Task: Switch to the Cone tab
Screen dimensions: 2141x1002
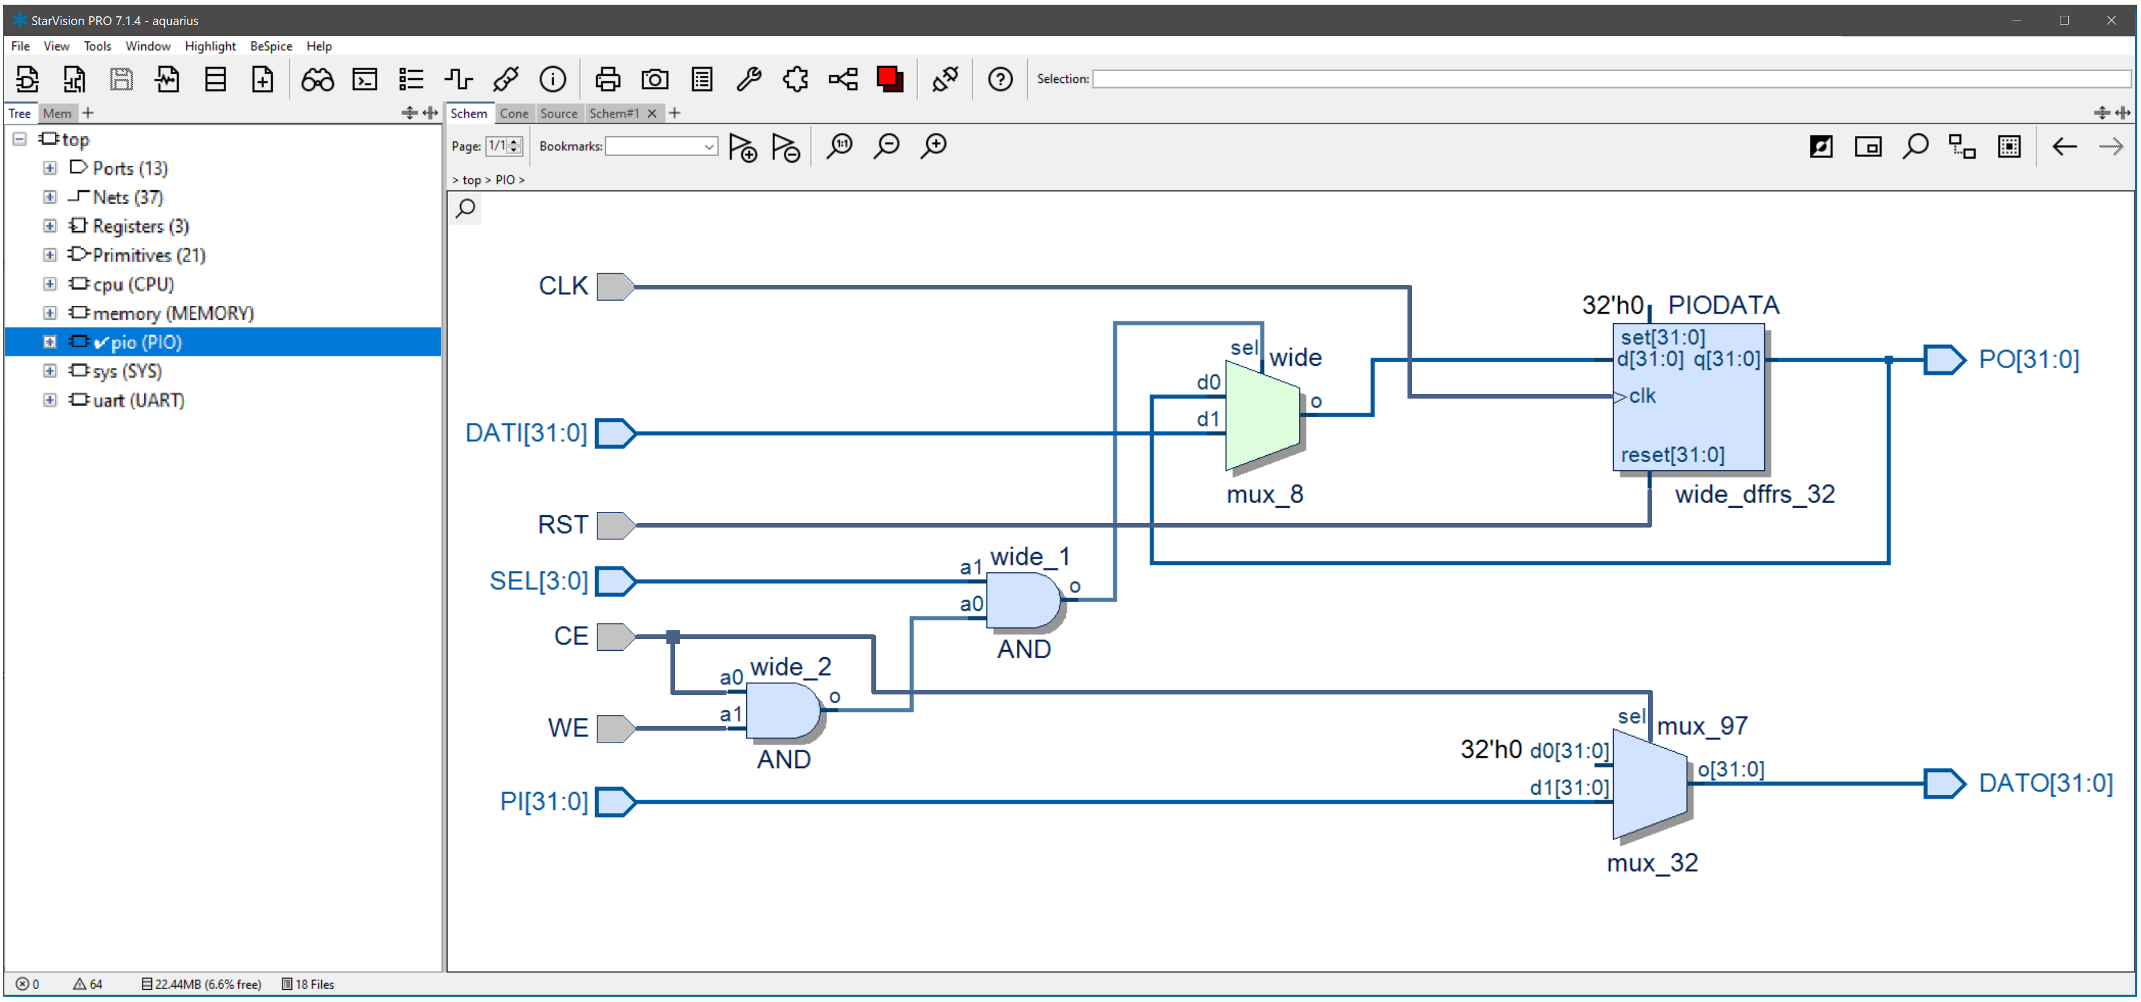Action: click(x=513, y=113)
